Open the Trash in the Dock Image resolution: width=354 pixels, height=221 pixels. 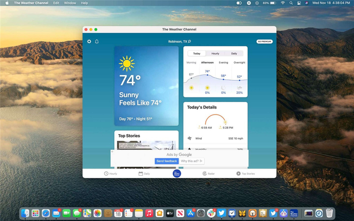tap(329, 213)
